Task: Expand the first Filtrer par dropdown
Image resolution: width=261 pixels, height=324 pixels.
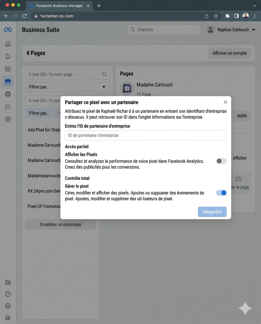Action: coord(67,87)
